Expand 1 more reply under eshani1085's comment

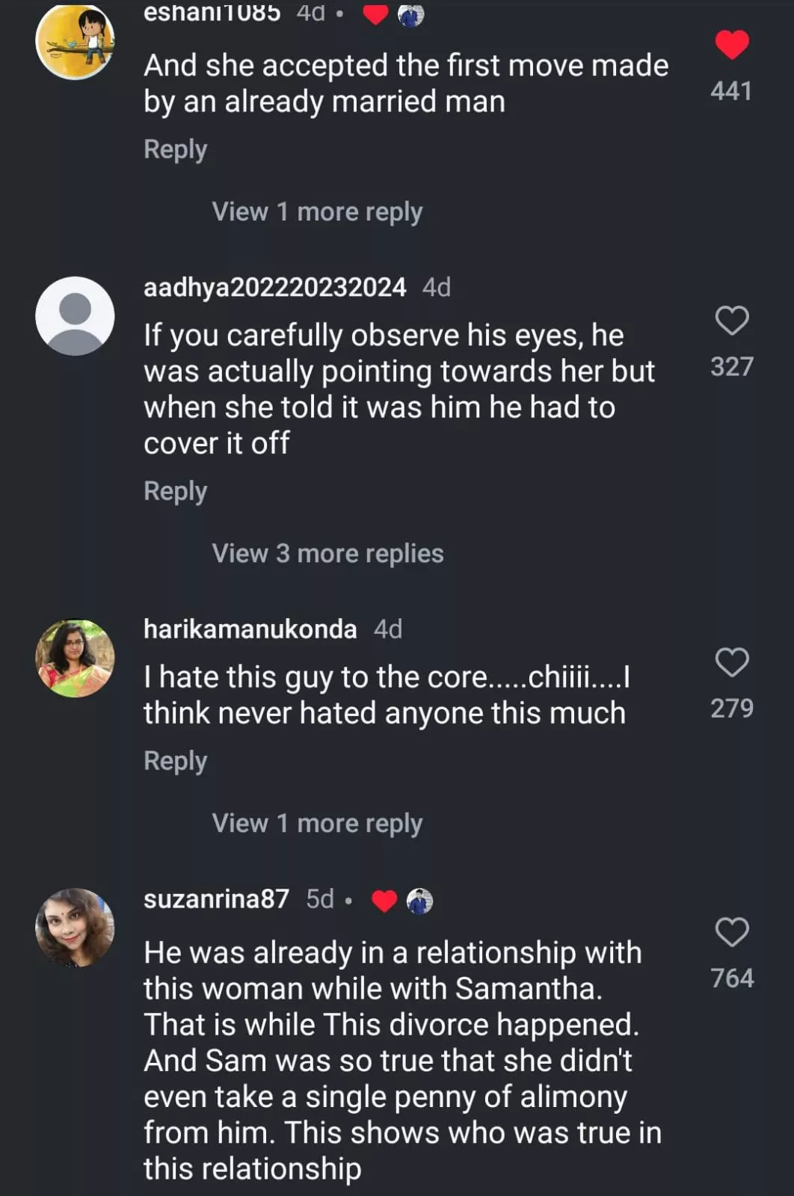click(317, 212)
